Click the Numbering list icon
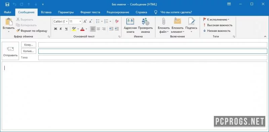This screenshot has width=269, height=132. point(106,21)
